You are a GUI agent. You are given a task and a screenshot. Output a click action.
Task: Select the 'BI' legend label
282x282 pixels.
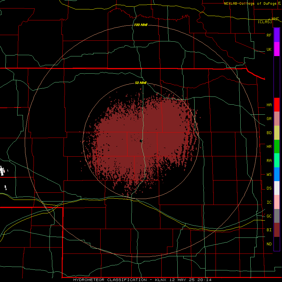click(x=269, y=230)
